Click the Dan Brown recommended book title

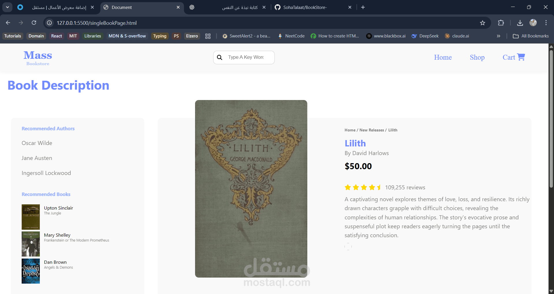pyautogui.click(x=55, y=262)
